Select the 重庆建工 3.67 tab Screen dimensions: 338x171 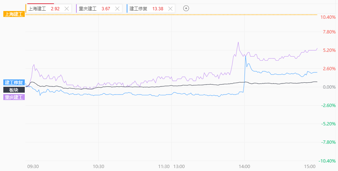99,9
